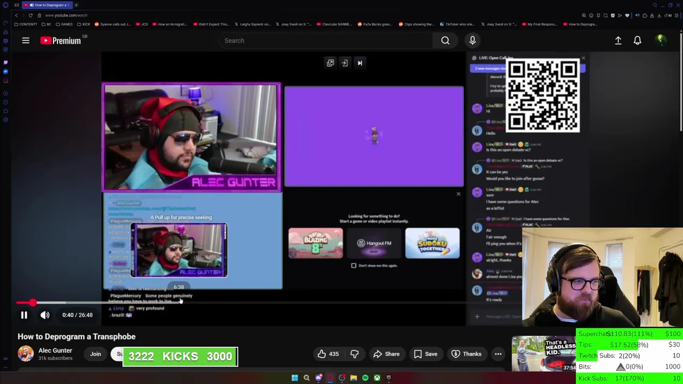683x384 pixels.
Task: Start voice search with microphone icon
Action: point(472,41)
